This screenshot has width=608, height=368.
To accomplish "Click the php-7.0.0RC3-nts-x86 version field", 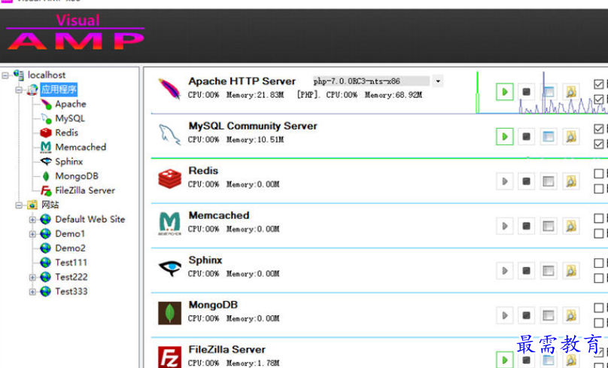I will point(371,81).
